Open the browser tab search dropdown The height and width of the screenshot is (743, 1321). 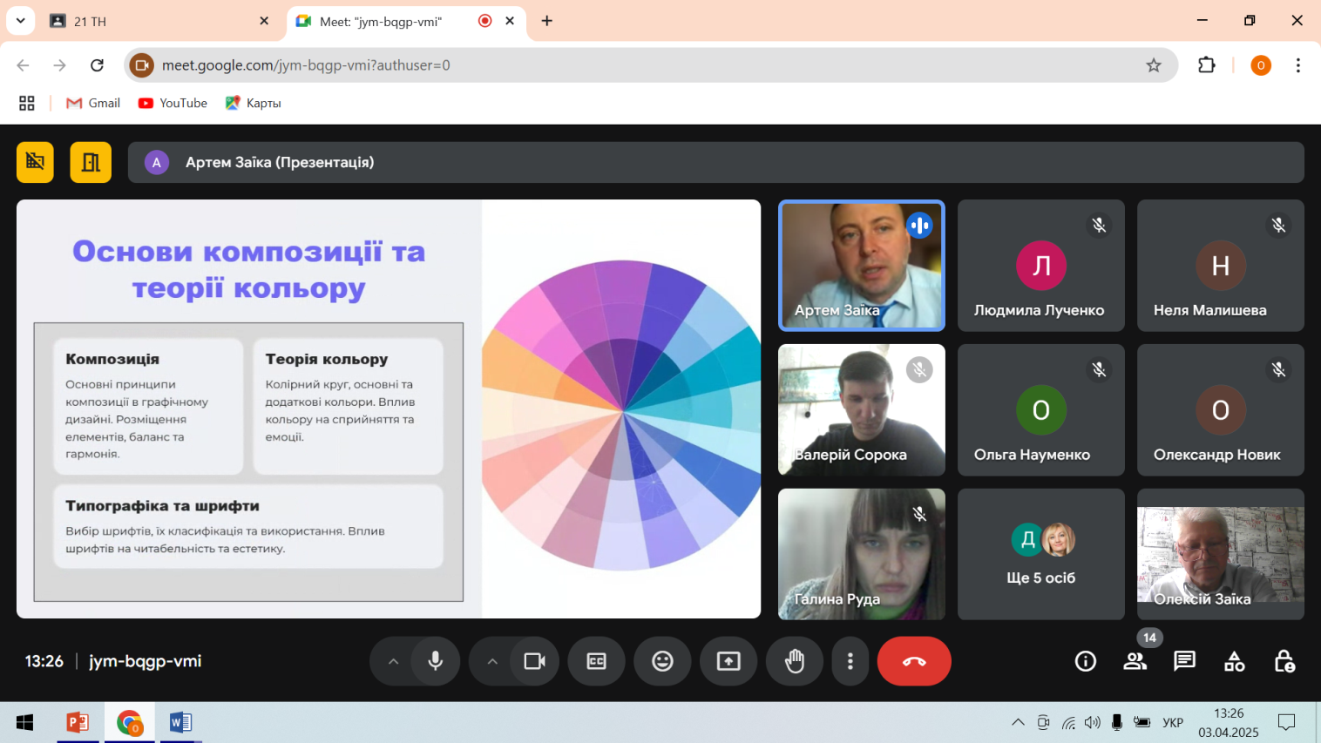pyautogui.click(x=20, y=20)
